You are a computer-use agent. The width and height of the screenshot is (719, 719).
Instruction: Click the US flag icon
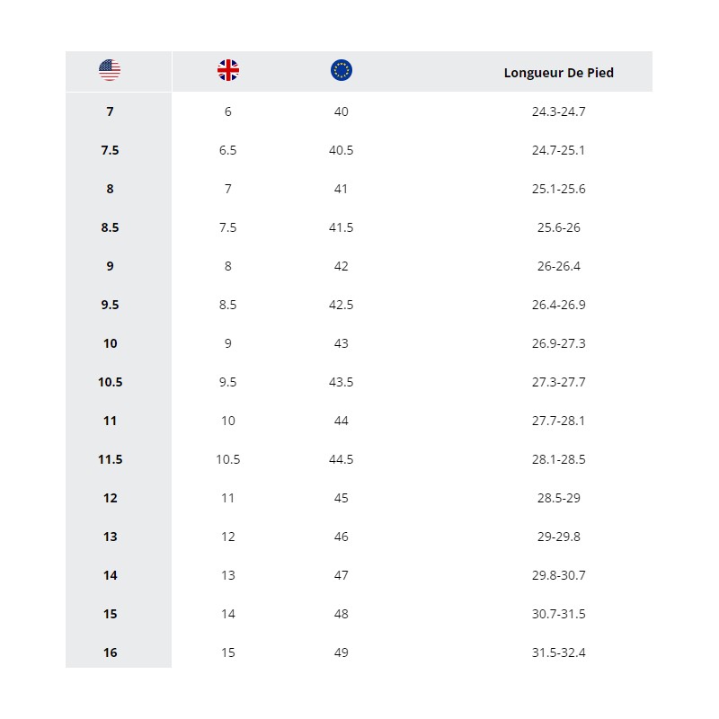click(110, 70)
